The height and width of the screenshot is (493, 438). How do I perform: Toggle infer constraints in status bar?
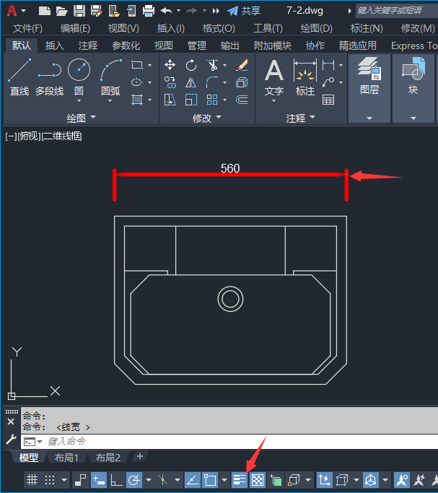click(x=80, y=480)
